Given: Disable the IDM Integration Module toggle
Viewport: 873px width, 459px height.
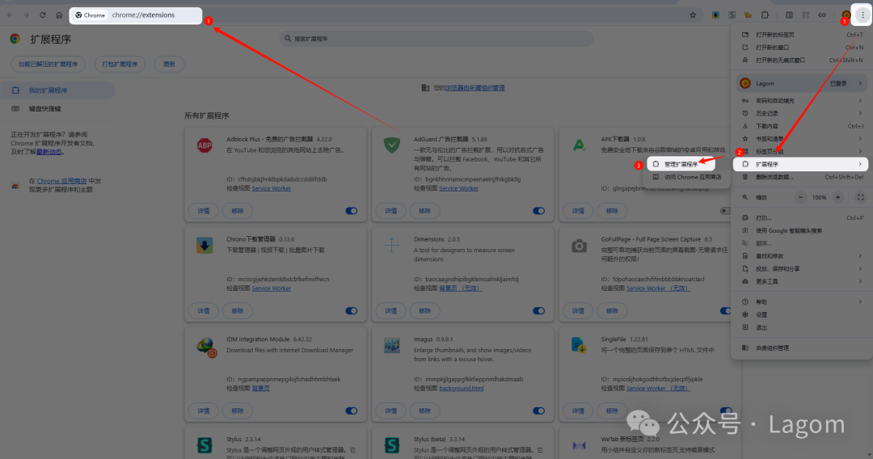Looking at the screenshot, I should tap(352, 411).
